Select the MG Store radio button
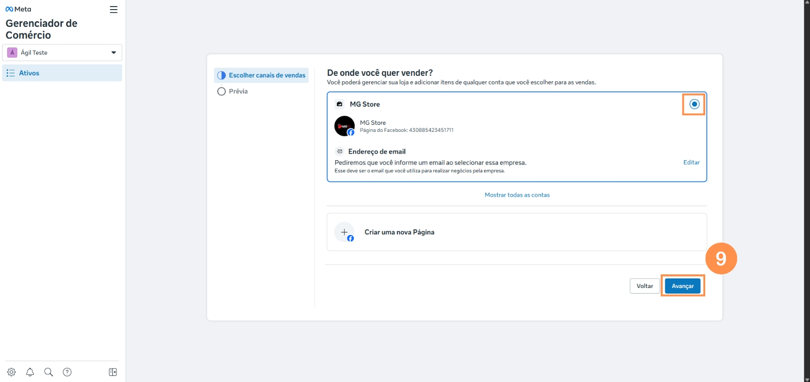Image resolution: width=810 pixels, height=382 pixels. point(694,104)
